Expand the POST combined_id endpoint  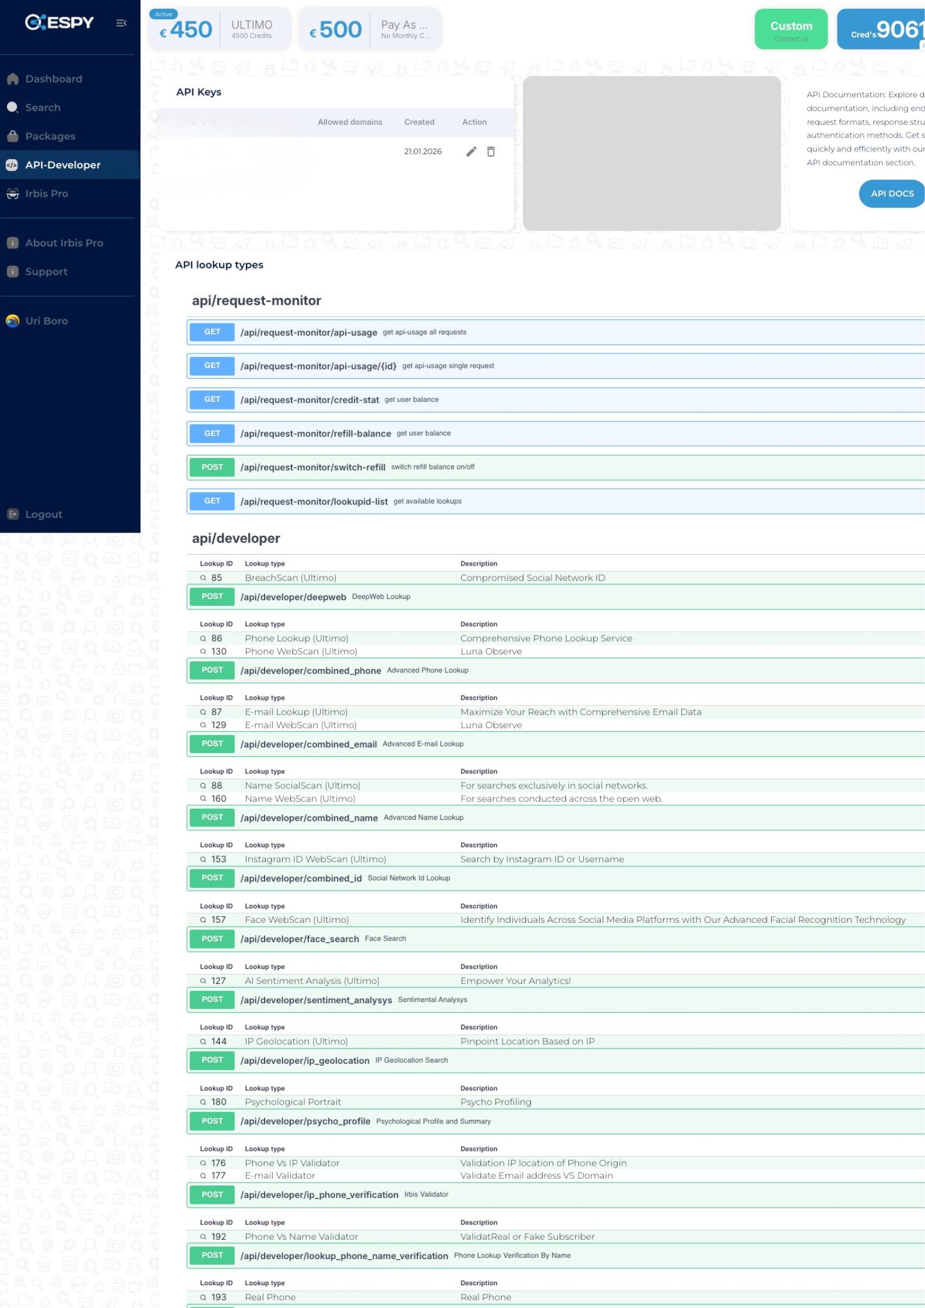555,878
